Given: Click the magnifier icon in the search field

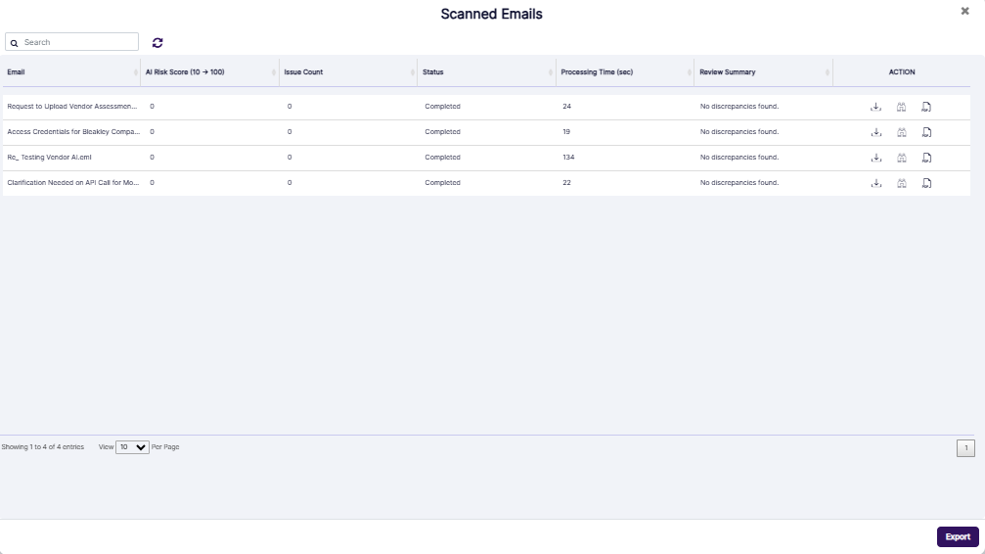Looking at the screenshot, I should click(14, 43).
